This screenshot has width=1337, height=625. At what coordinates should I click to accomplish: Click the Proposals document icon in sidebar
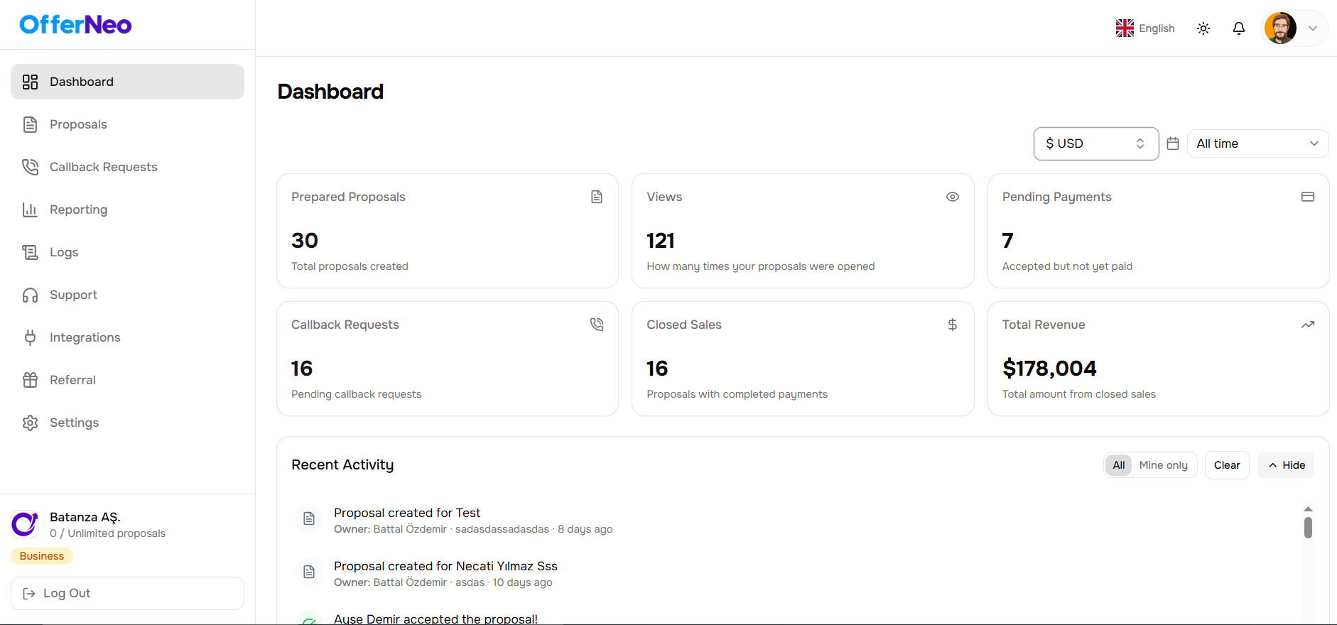pyautogui.click(x=30, y=124)
